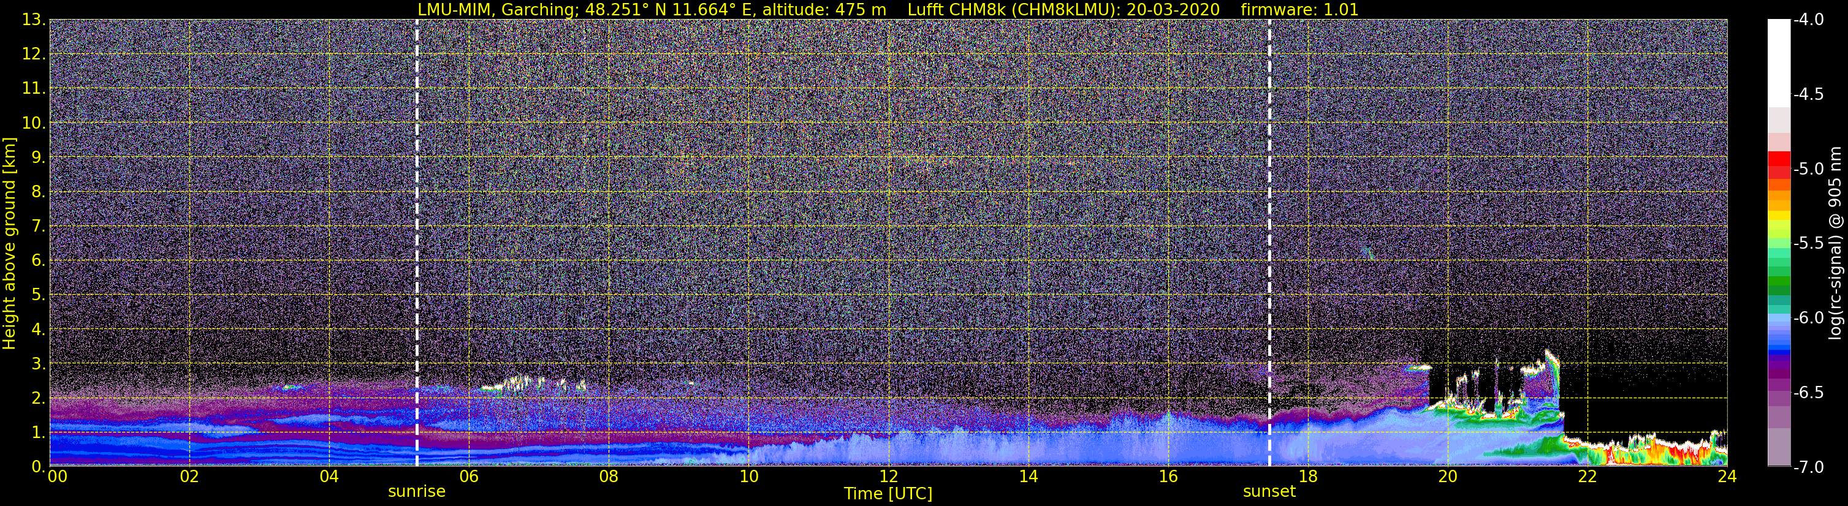Click the time axis tick label '22'
The height and width of the screenshot is (506, 1848).
[x=1587, y=477]
